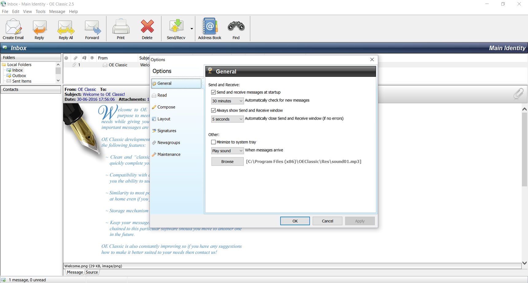
Task: Select the Outbox folder
Action: 19,76
